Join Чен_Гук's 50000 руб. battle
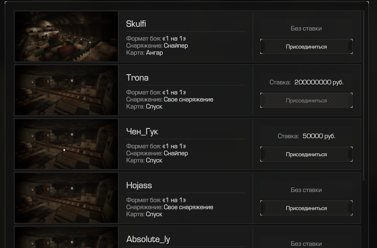The image size is (377, 248). point(306,154)
